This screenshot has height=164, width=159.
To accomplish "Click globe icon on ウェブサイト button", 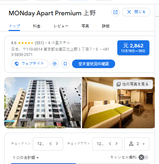I will pyautogui.click(x=17, y=64).
